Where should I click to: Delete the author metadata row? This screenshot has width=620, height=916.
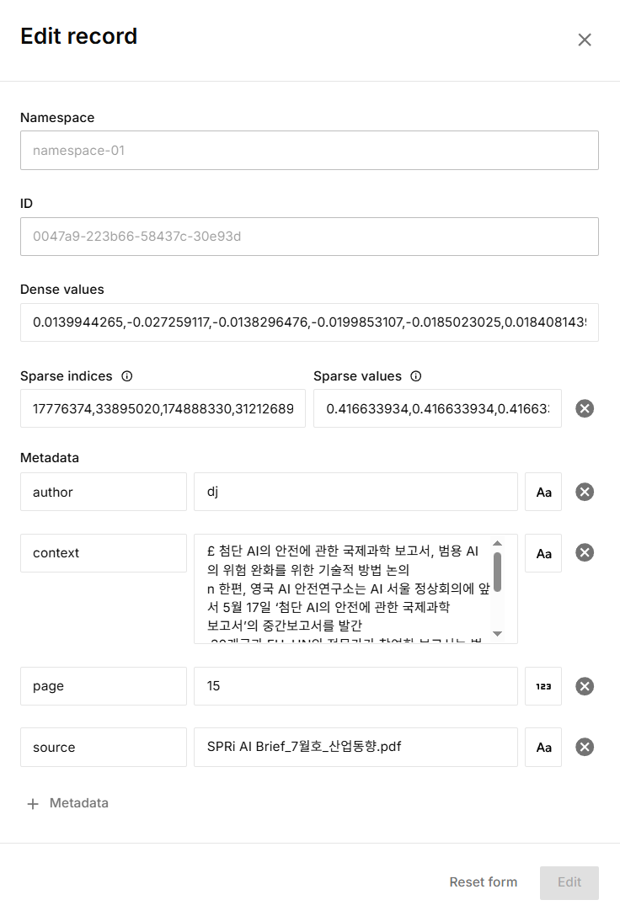[x=585, y=492]
